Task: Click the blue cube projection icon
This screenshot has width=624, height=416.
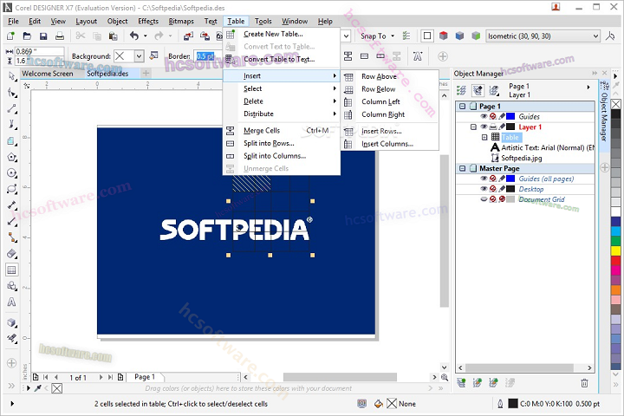Action: (x=459, y=36)
